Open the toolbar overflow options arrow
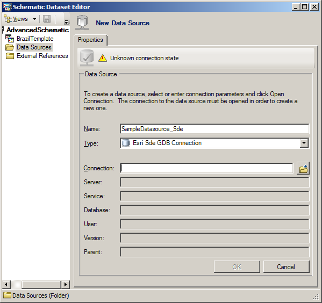Viewport: 322px width, 303px height. click(66, 22)
